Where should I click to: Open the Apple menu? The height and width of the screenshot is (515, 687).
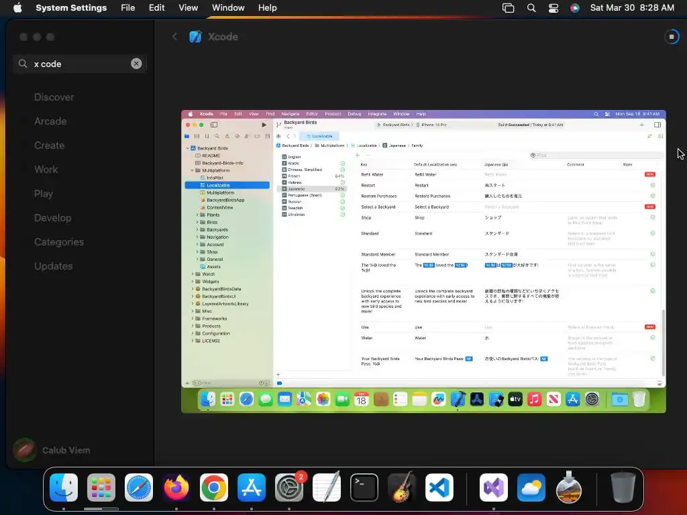[x=17, y=8]
